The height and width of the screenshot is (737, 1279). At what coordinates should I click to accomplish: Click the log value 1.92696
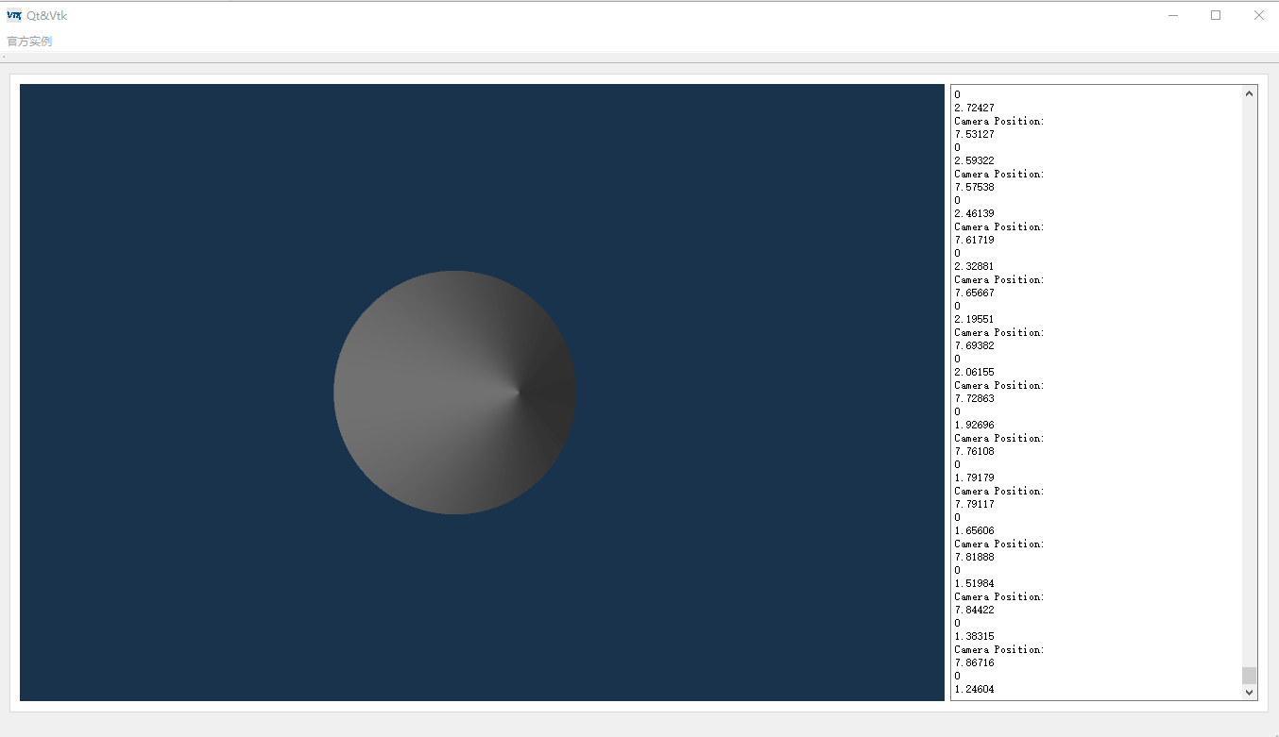[974, 426]
